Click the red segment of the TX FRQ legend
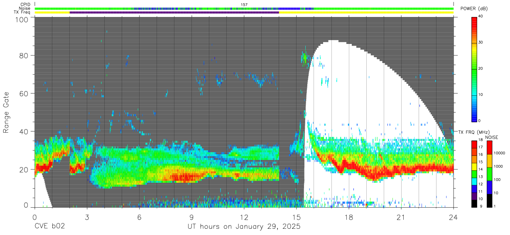510x235 pixels. 474,145
